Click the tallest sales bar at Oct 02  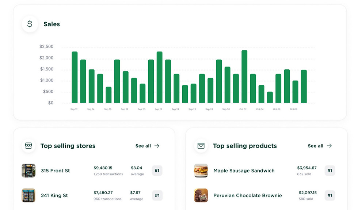tap(244, 77)
